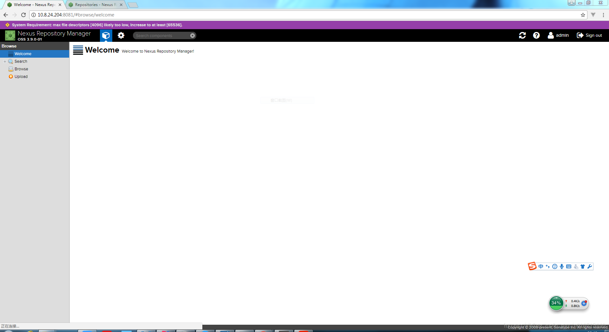The width and height of the screenshot is (609, 332).
Task: Refresh the current view with the refresh icon
Action: [x=522, y=35]
